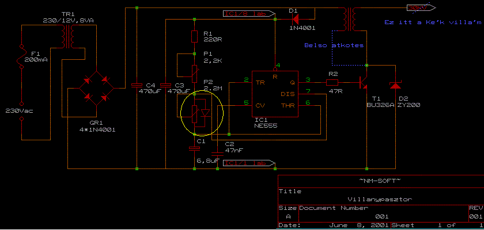Click the Belso atkotes blue annotation
Viewport: 484px width, 230px height.
(334, 45)
